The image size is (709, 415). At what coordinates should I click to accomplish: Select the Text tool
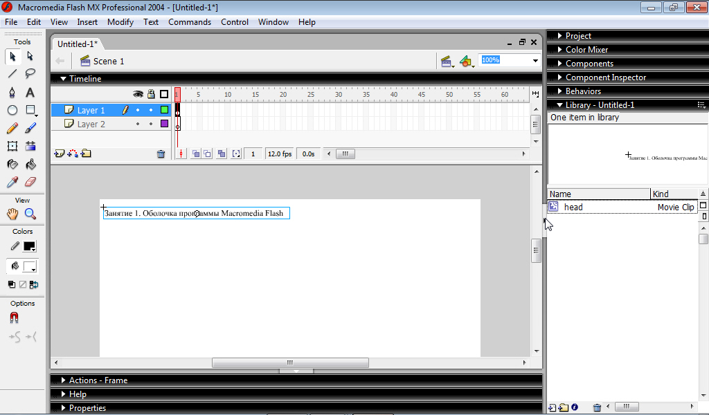tap(30, 92)
